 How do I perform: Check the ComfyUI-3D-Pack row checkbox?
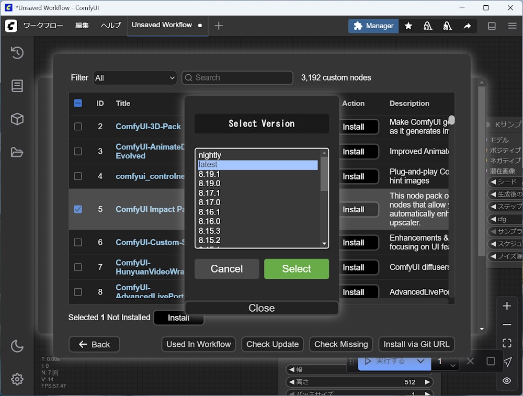pos(78,127)
